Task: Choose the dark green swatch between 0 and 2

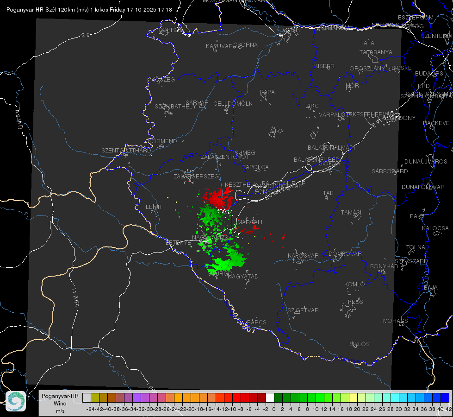Action: tap(278, 398)
